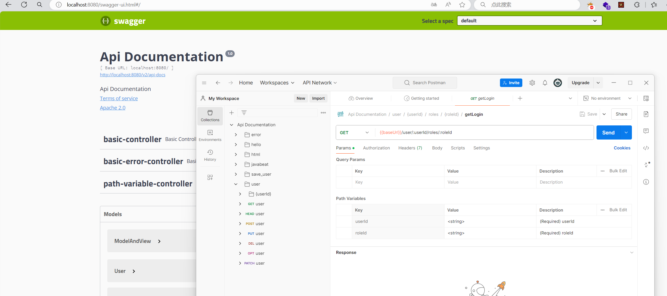Image resolution: width=667 pixels, height=296 pixels.
Task: Select the POST user request
Action: [255, 224]
